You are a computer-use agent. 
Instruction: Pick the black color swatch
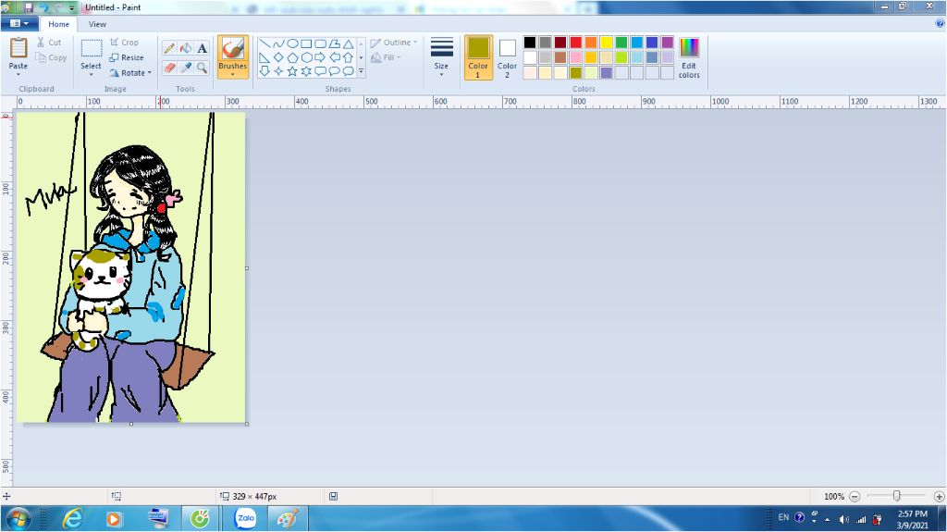point(530,43)
